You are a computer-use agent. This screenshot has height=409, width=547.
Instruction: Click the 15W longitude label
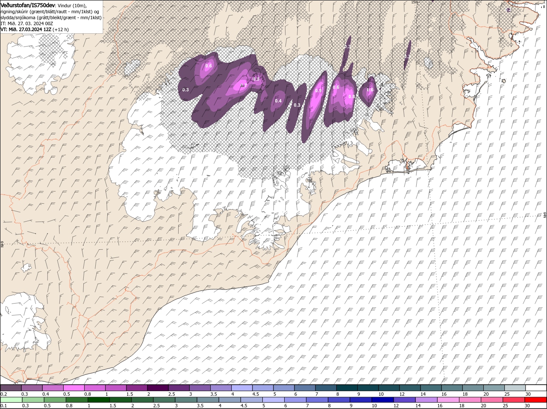click(414, 2)
